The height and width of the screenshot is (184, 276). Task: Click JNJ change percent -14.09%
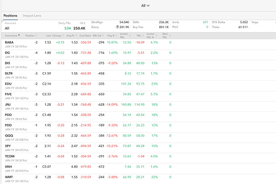tap(112, 104)
